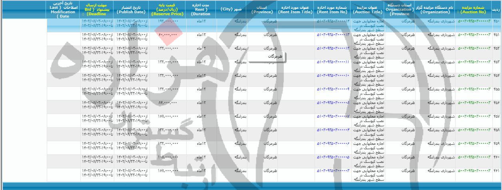Sort by the Auction No column header

(474, 10)
